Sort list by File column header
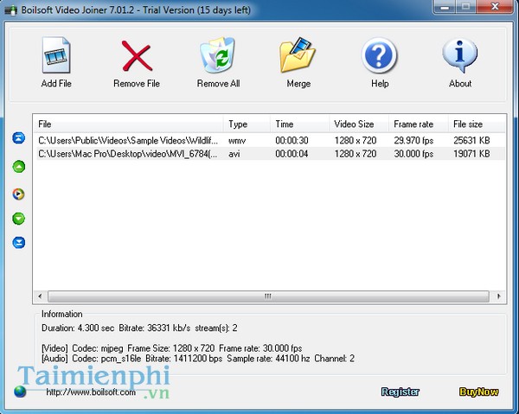The width and height of the screenshot is (519, 414). pyautogui.click(x=128, y=124)
